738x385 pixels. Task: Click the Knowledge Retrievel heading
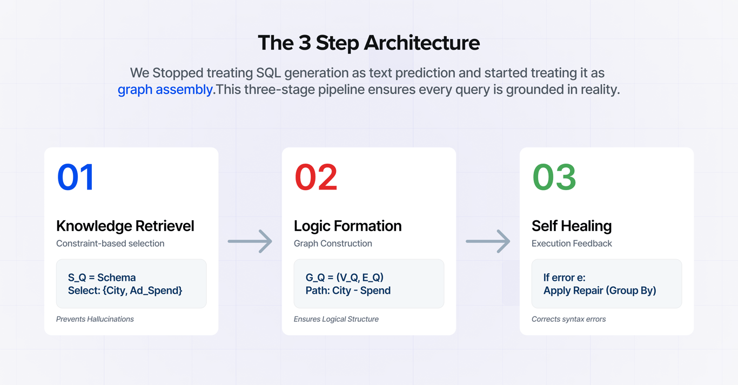[125, 226]
